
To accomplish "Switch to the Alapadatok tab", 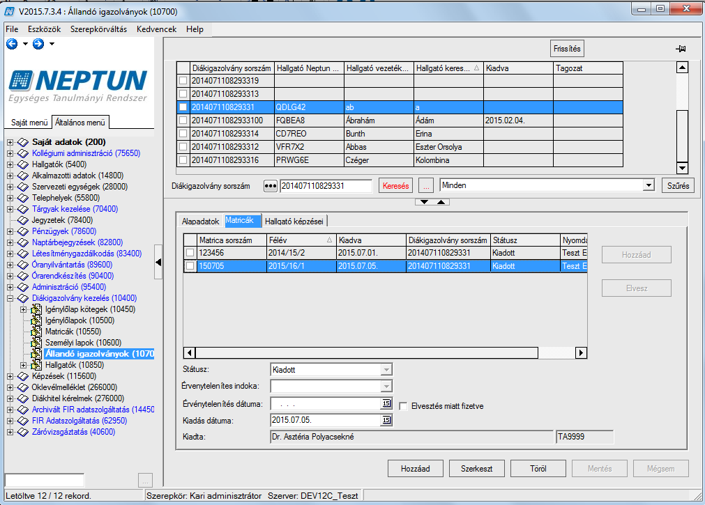I will click(201, 221).
